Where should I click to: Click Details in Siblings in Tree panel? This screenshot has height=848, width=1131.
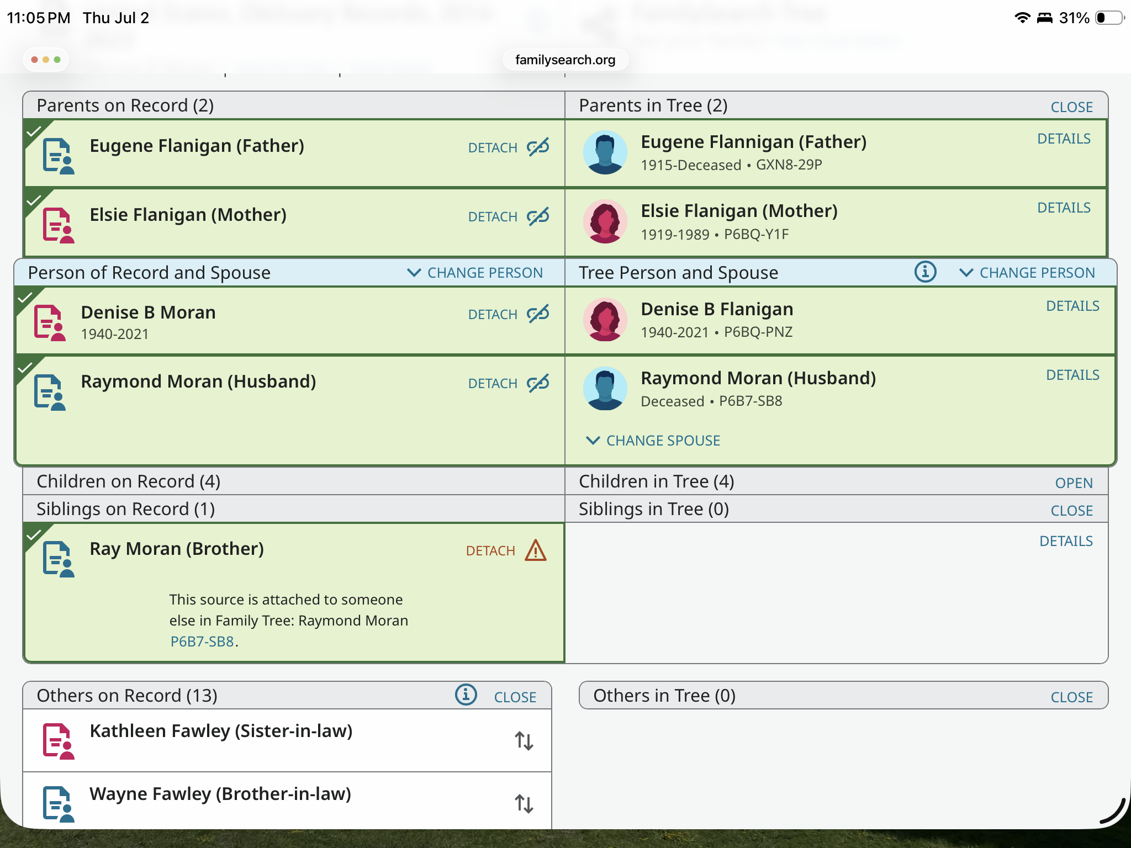point(1066,541)
